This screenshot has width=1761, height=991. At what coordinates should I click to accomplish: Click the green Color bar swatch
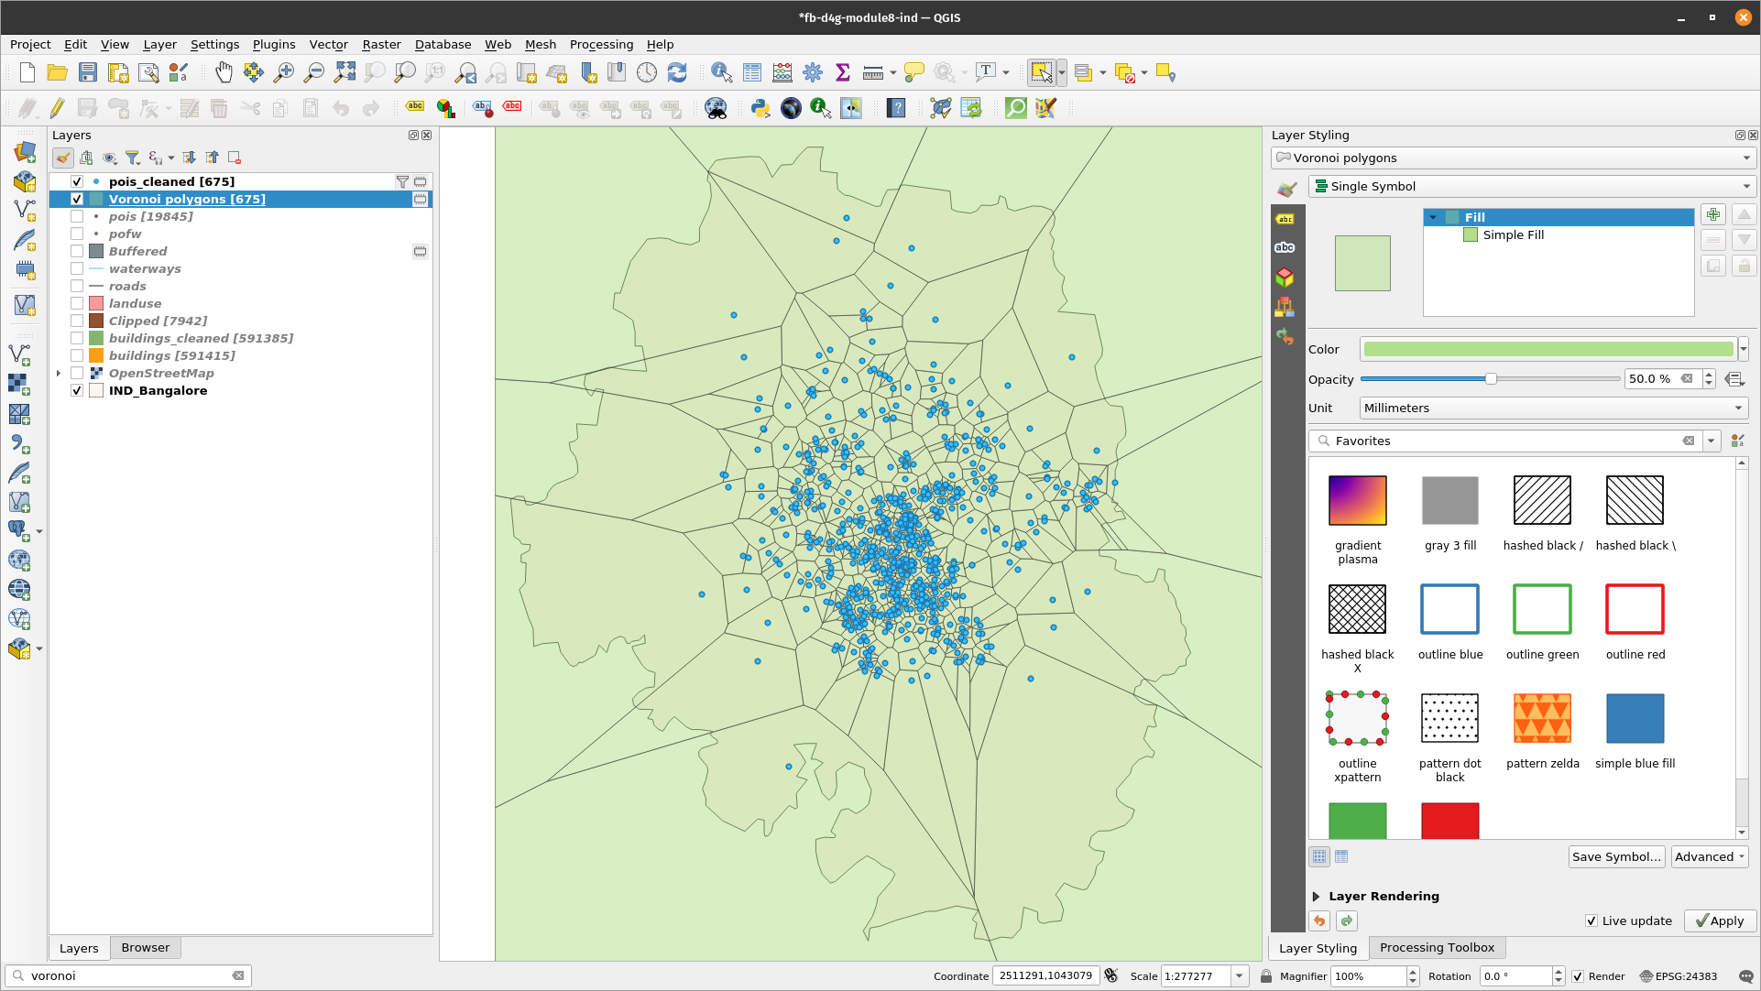click(1548, 349)
